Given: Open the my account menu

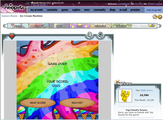Looking at the screenshot, I should tap(37, 10).
